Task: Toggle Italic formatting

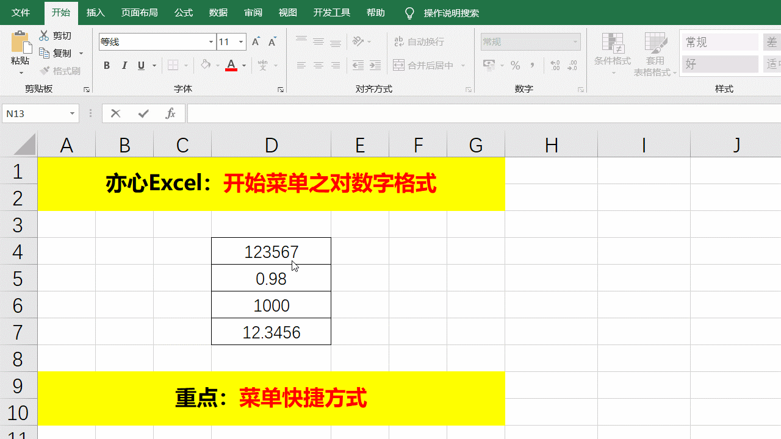Action: click(124, 65)
